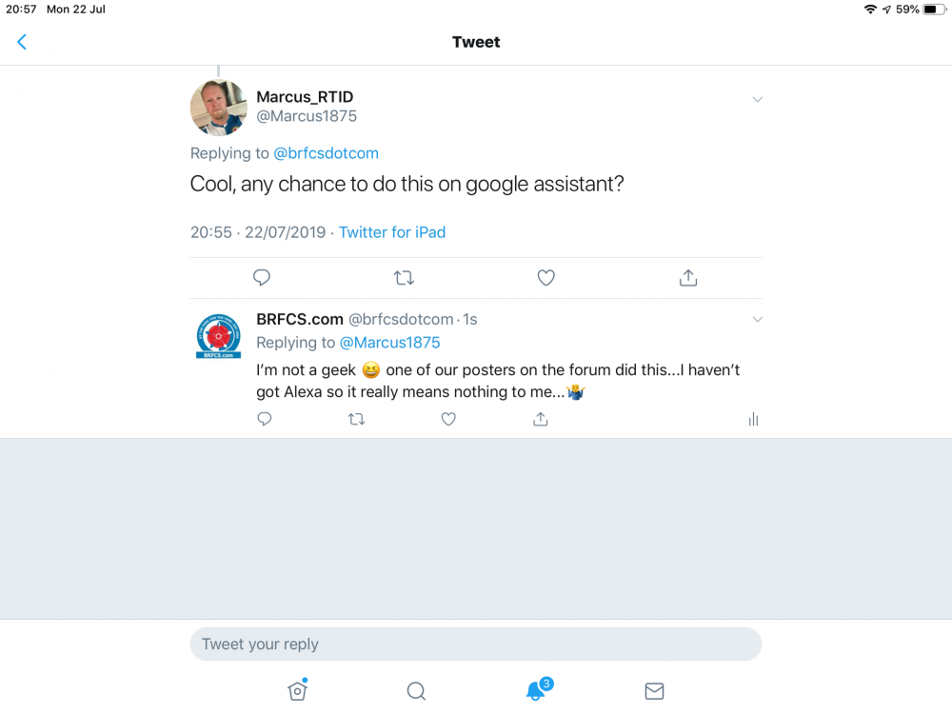Open Marcus_RTID's profile picture
The image size is (952, 714).
point(219,108)
